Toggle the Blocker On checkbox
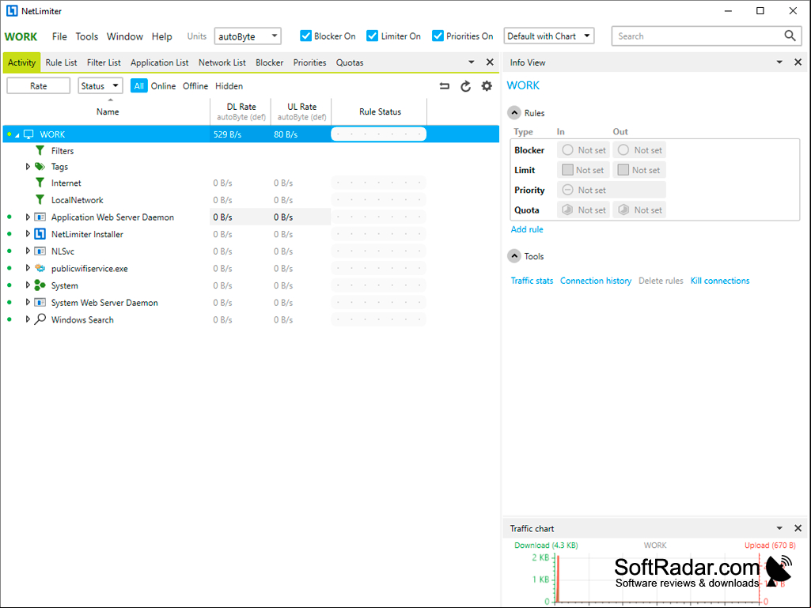 pyautogui.click(x=305, y=36)
